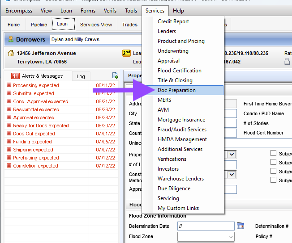Select Product and Pricing menu item
The width and height of the screenshot is (292, 243).
(x=183, y=41)
